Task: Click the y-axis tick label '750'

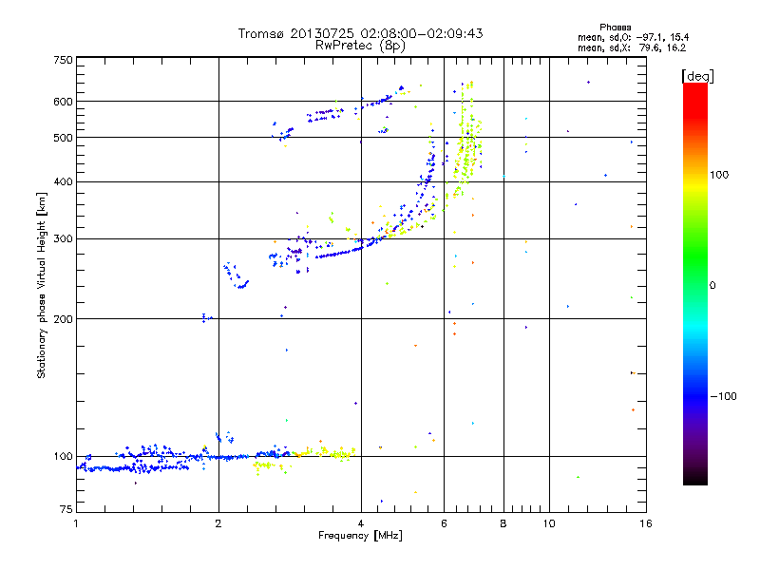Action: (64, 60)
